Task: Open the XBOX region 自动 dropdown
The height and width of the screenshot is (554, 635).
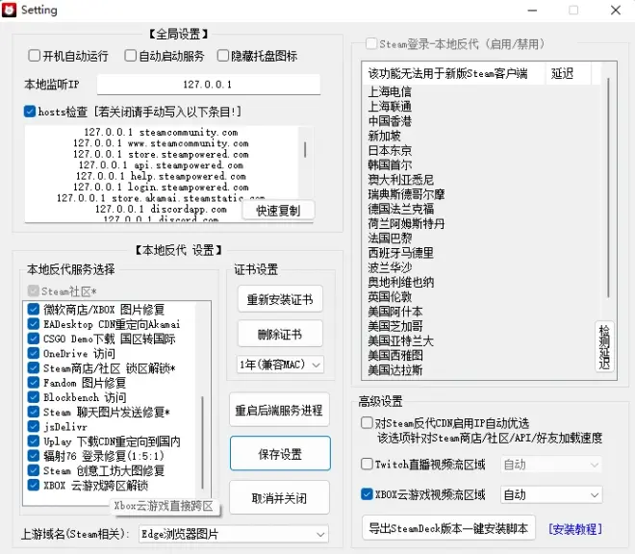Action: coord(551,495)
